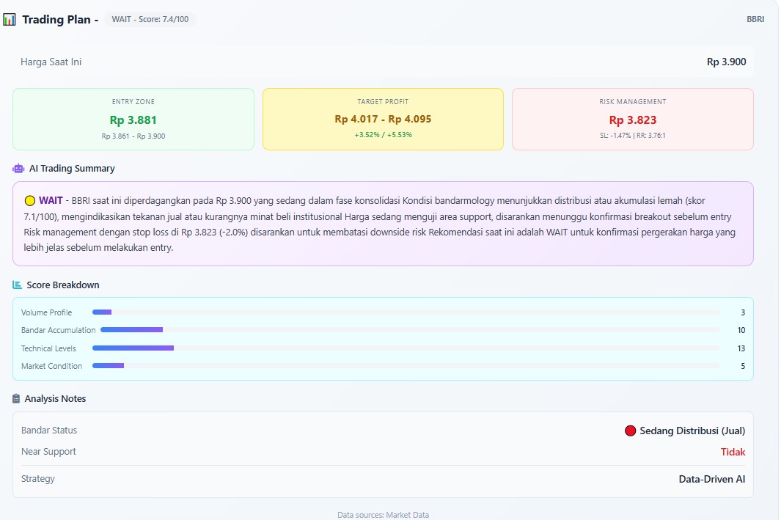Click the Score Breakdown chart icon
781x520 pixels.
pos(18,285)
